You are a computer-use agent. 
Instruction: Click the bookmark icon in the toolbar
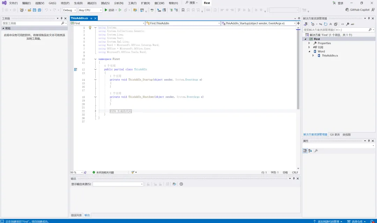click(x=183, y=10)
